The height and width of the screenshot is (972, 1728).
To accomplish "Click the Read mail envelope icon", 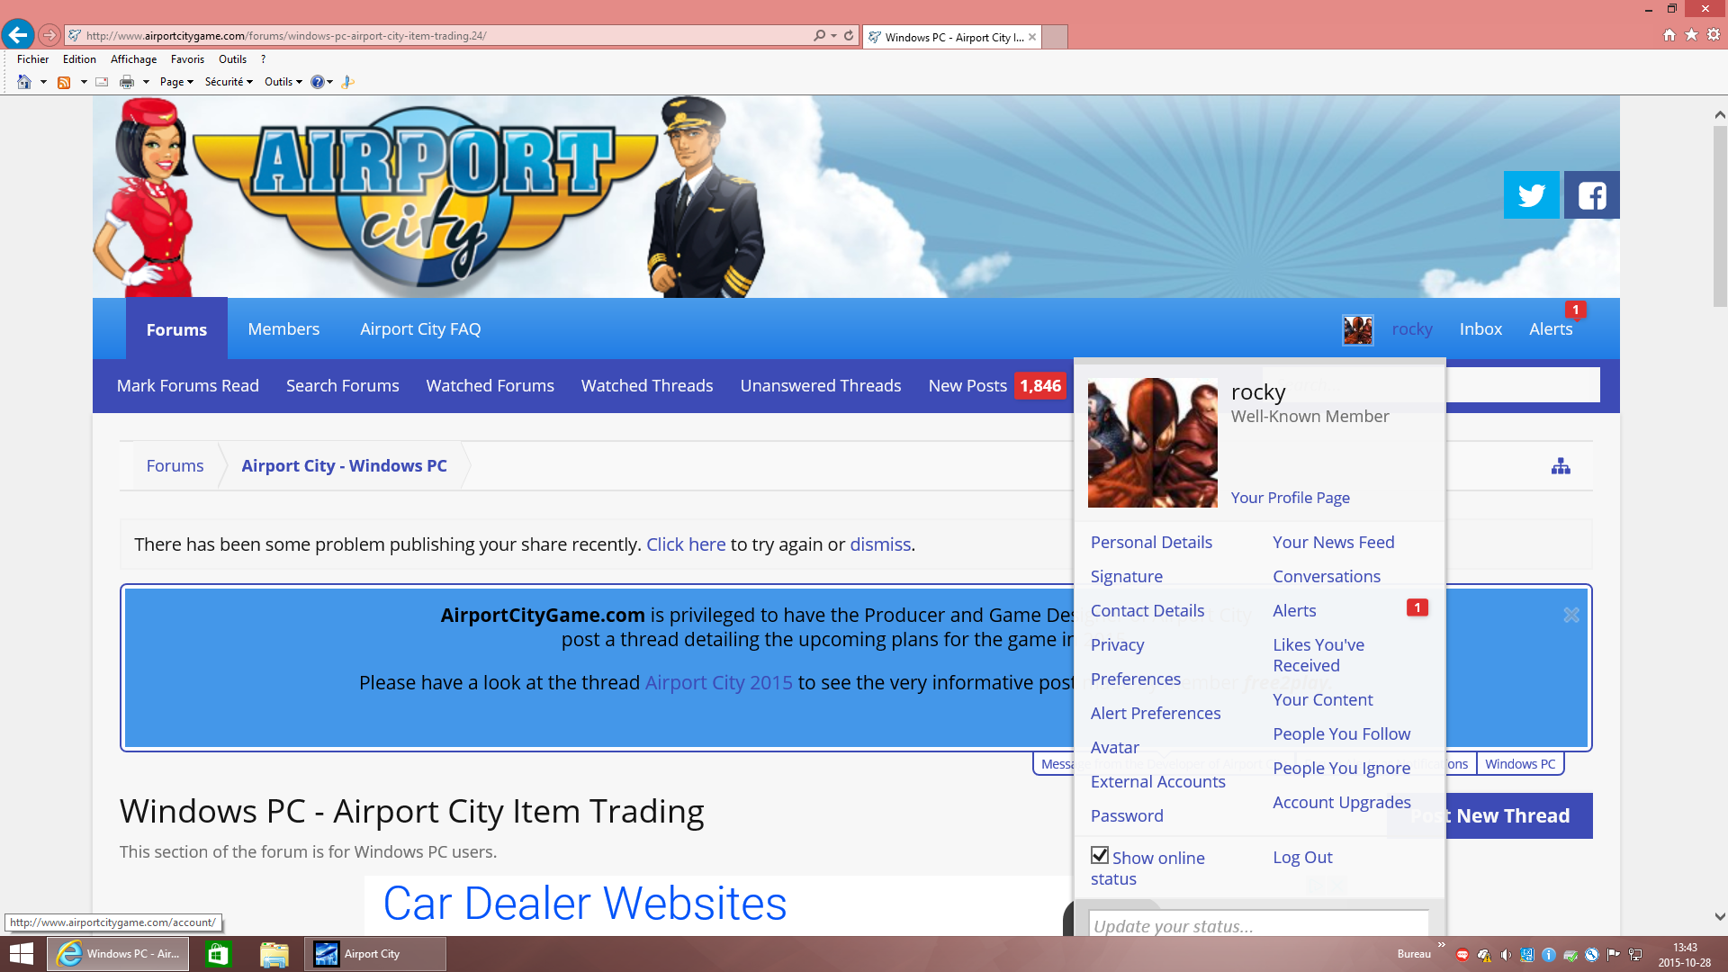I will click(102, 82).
